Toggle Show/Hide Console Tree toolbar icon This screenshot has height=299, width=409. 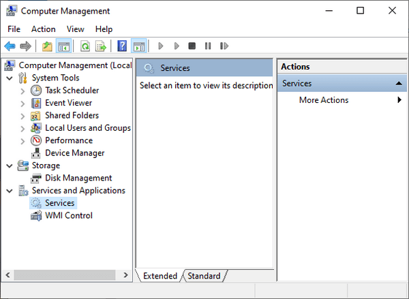tap(63, 46)
